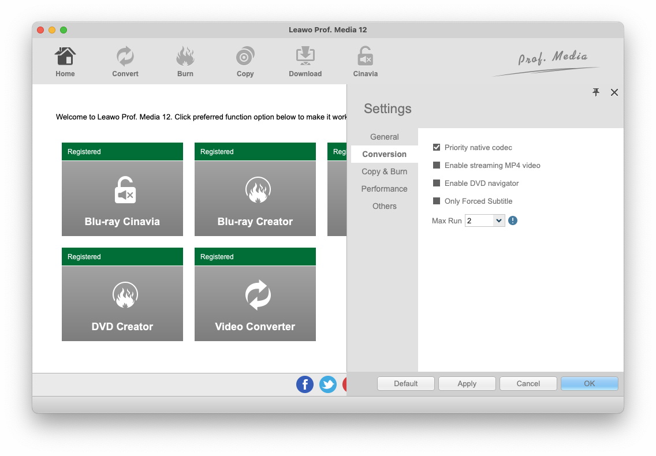The image size is (656, 456).
Task: Switch to the General settings tab
Action: click(x=385, y=137)
